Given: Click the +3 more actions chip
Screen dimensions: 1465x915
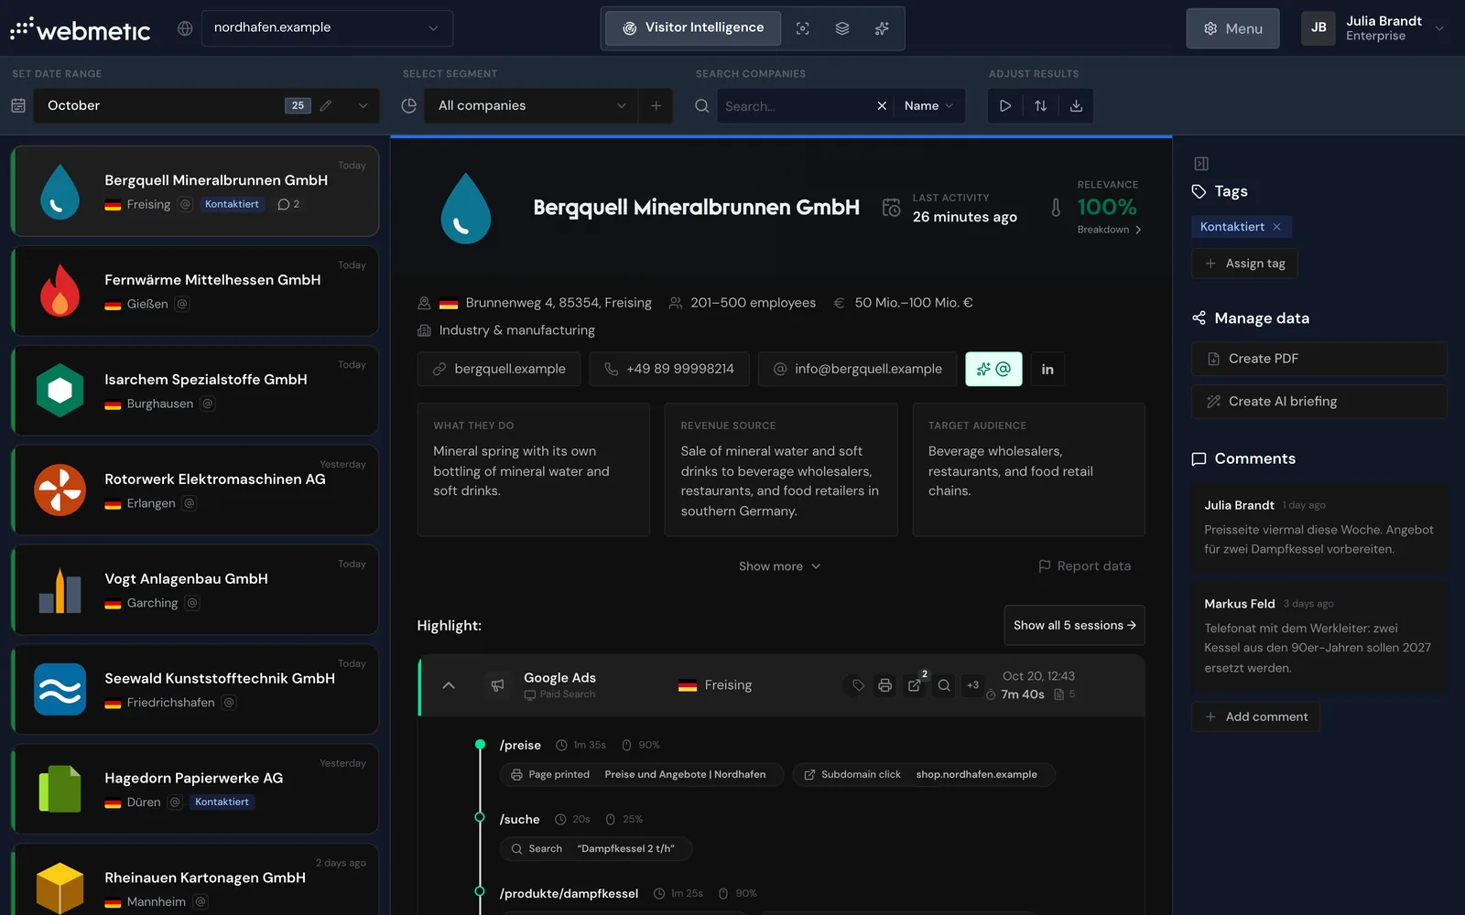Looking at the screenshot, I should pyautogui.click(x=972, y=684).
